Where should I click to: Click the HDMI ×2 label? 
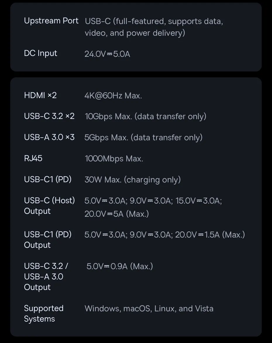pos(40,95)
